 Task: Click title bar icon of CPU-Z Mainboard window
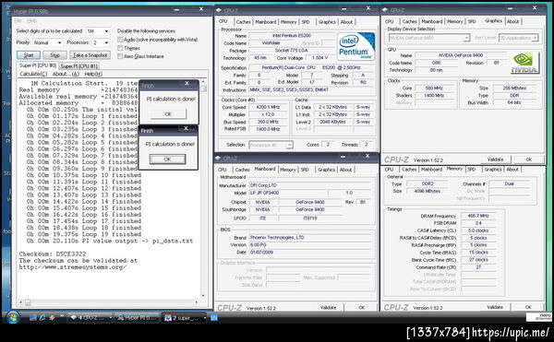(x=218, y=158)
